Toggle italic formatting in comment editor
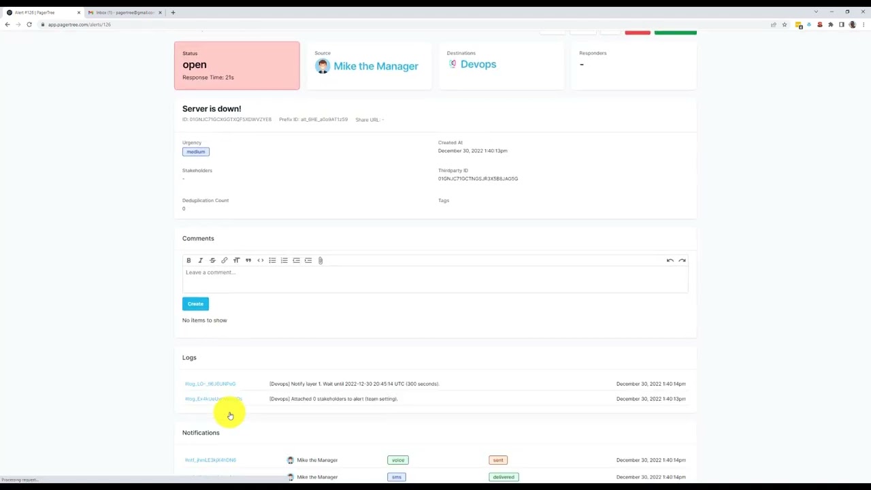 tap(200, 260)
